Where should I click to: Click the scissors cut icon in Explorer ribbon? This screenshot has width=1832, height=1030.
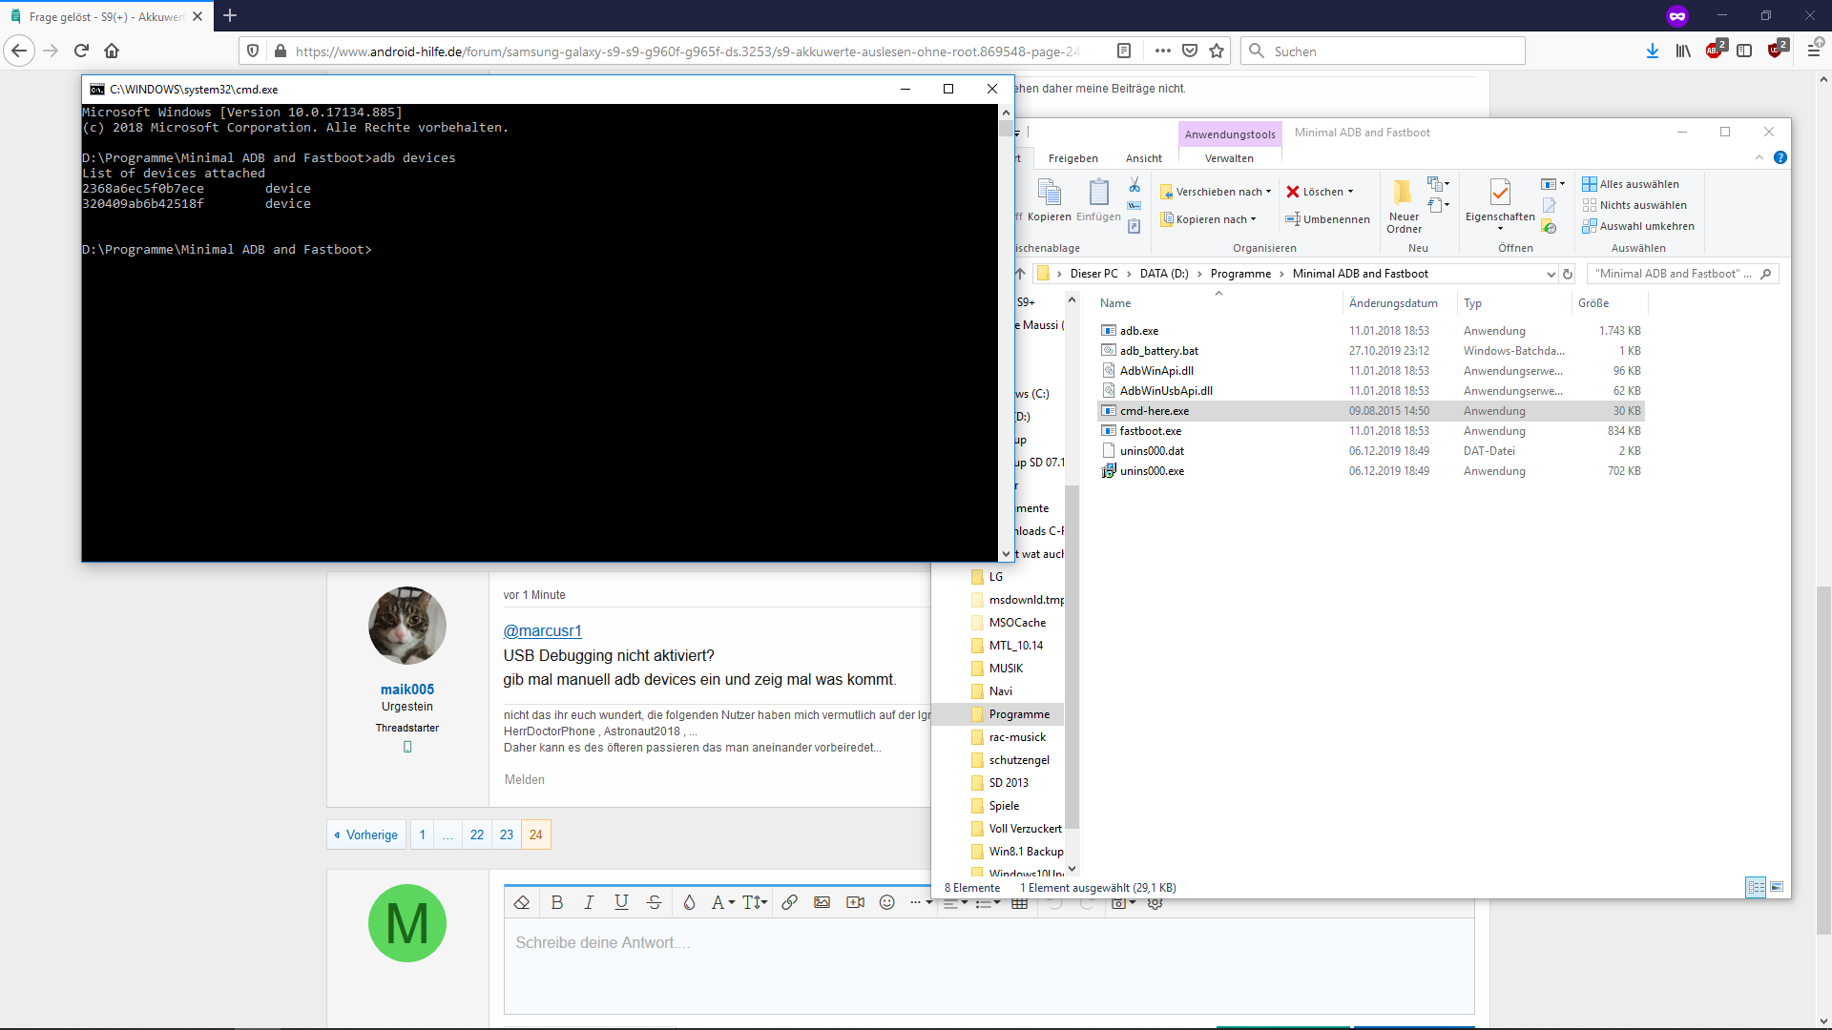(1135, 184)
